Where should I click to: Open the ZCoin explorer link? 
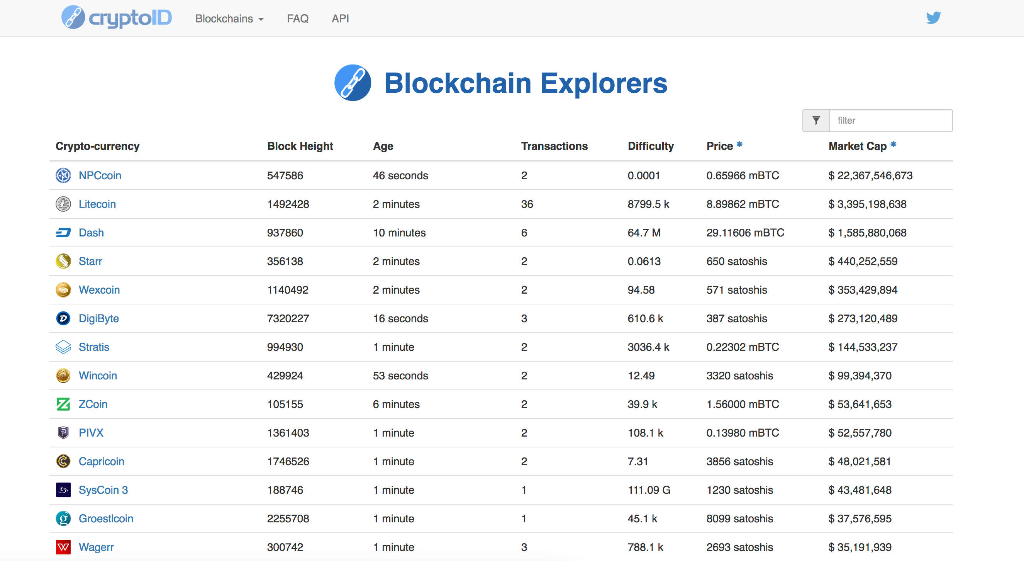click(x=93, y=404)
